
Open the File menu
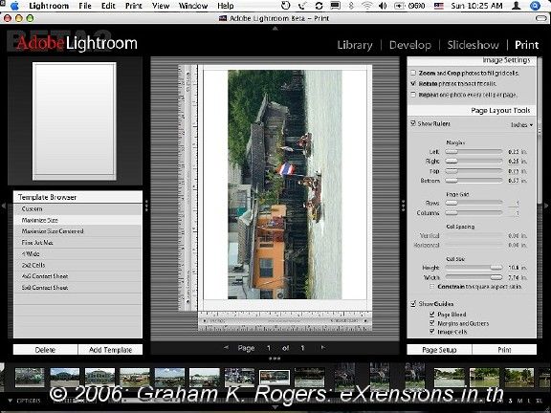pyautogui.click(x=85, y=6)
